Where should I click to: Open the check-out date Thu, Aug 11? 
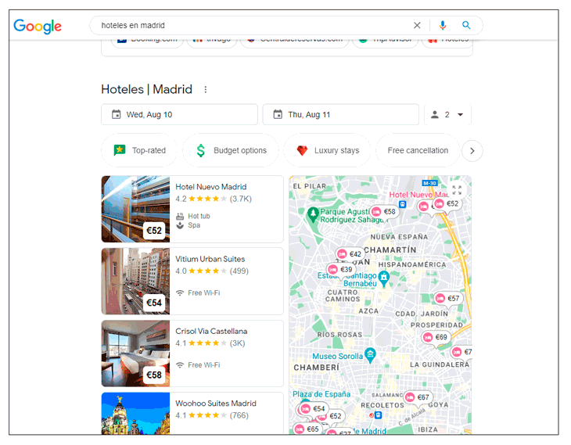[x=341, y=115]
